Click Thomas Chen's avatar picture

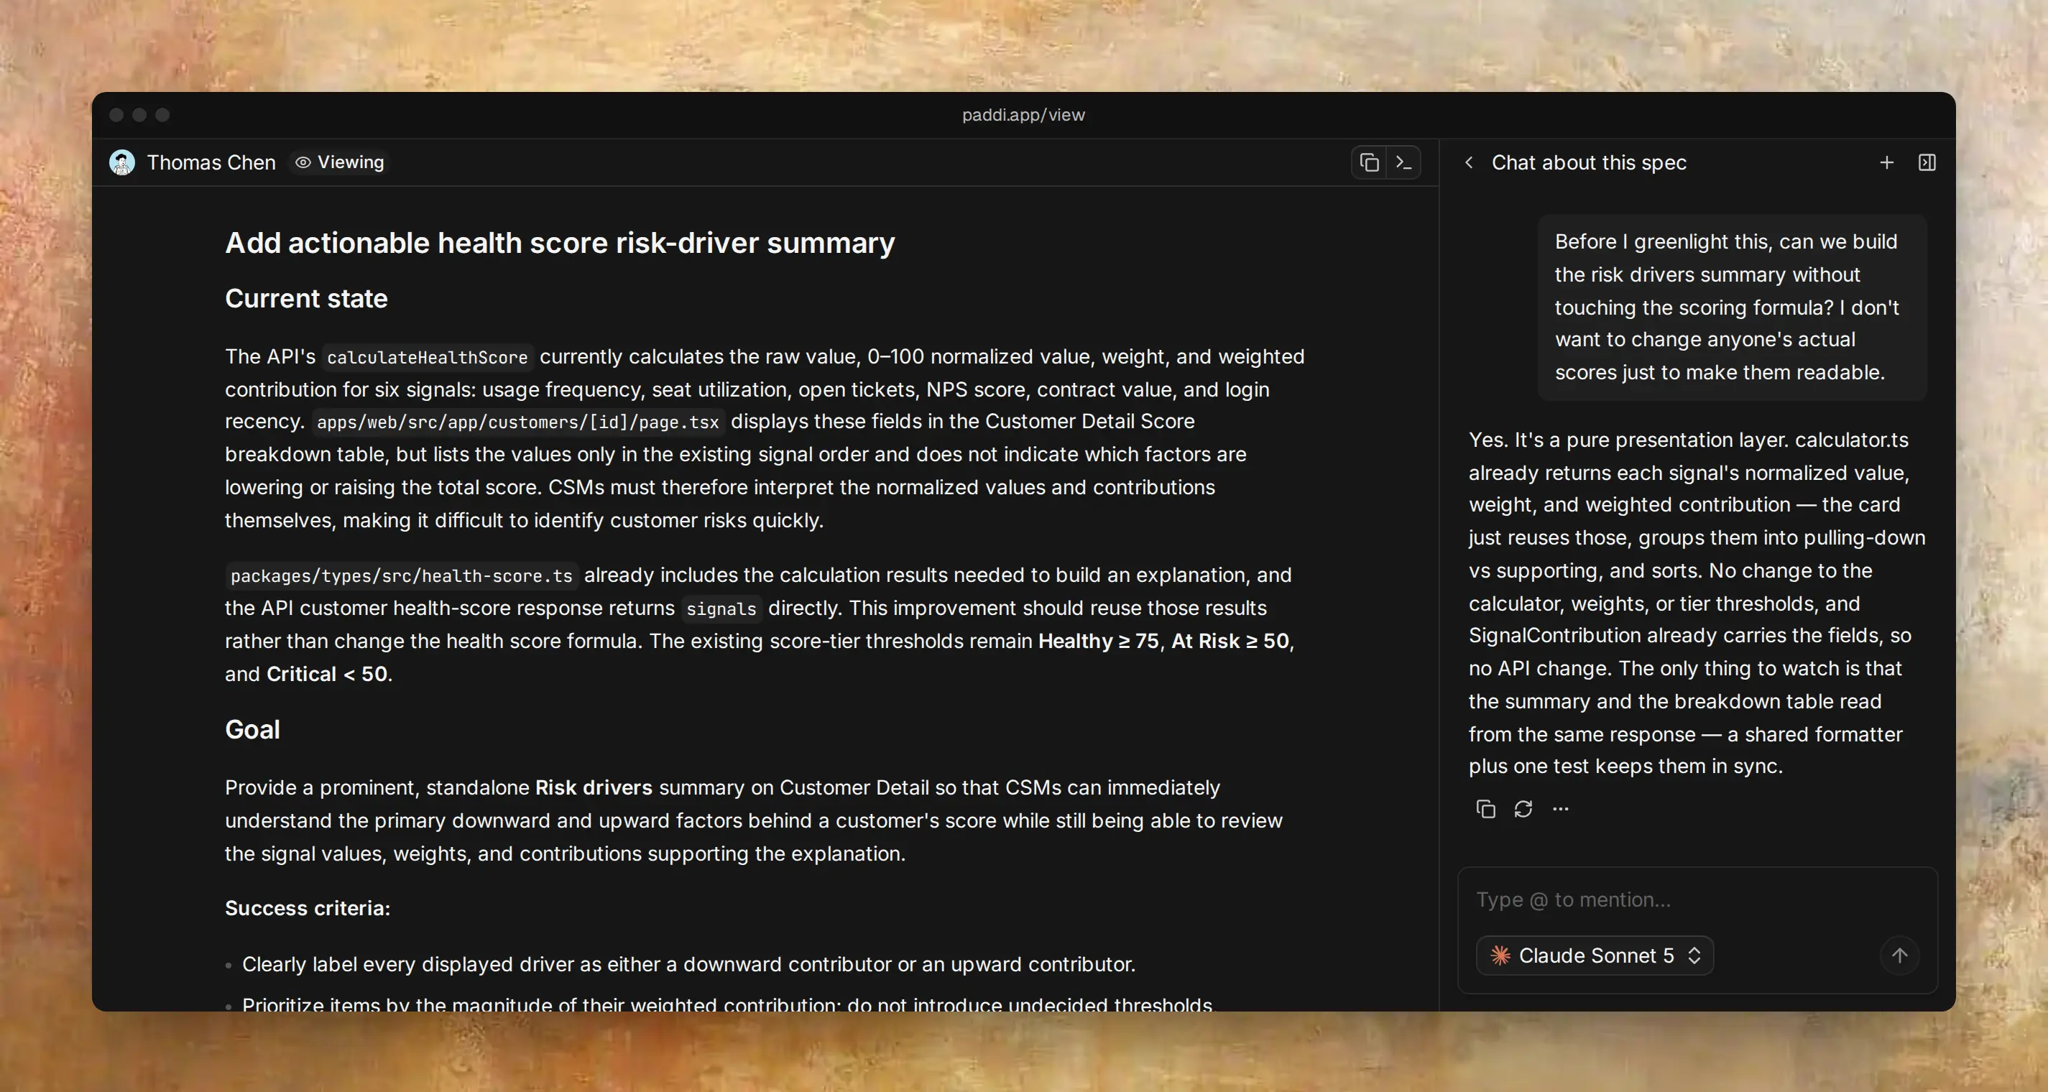tap(121, 162)
